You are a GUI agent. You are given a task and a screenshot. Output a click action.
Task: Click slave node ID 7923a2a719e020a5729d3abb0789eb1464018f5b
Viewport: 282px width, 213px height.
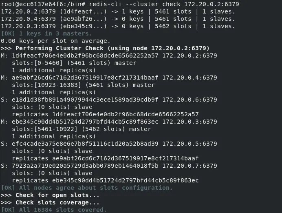(x=85, y=166)
